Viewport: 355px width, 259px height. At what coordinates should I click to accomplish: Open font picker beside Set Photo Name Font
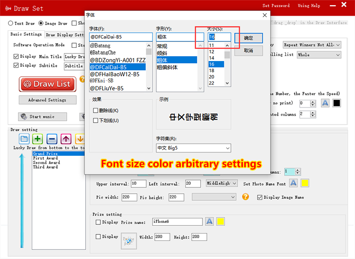click(293, 183)
